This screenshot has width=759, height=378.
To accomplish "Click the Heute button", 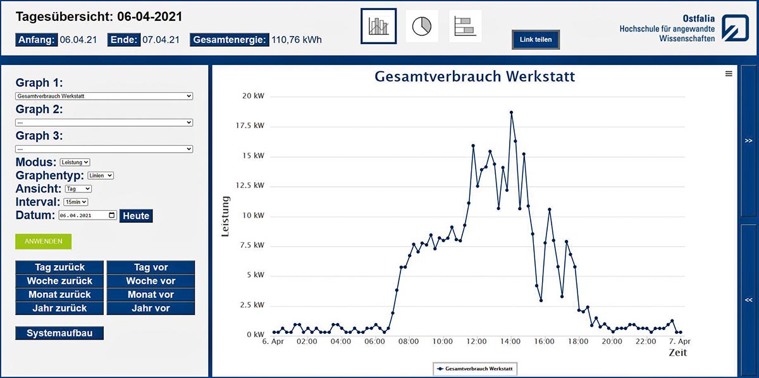I will (x=136, y=216).
